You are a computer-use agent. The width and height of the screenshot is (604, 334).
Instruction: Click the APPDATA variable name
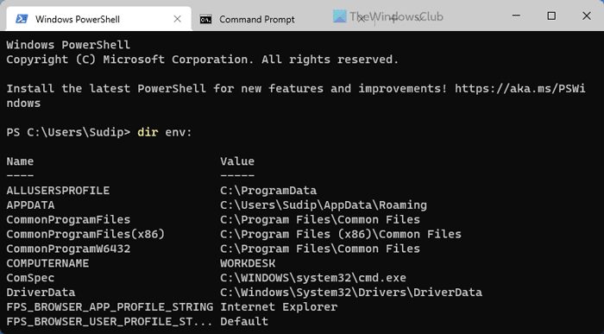click(x=30, y=205)
